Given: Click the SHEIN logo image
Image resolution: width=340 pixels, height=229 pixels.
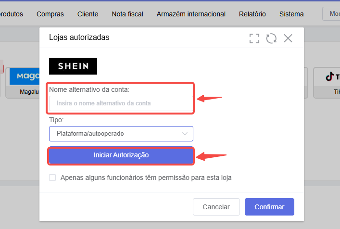Looking at the screenshot, I should point(73,66).
